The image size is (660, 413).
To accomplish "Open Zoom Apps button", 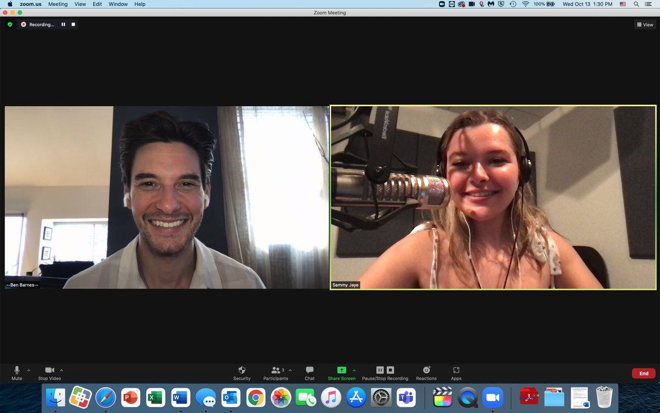I will (456, 373).
